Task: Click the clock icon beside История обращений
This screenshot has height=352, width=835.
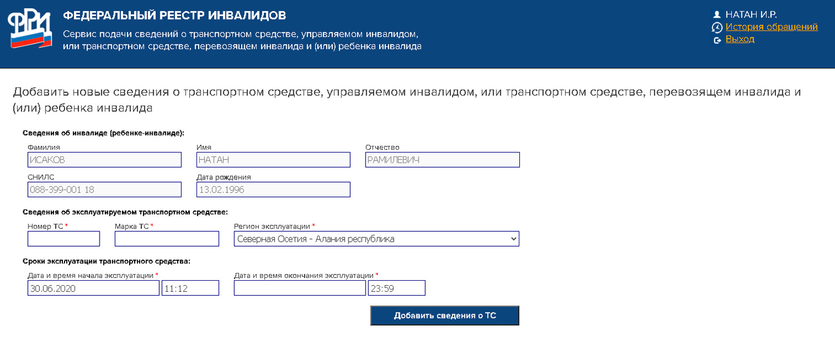Action: tap(717, 27)
